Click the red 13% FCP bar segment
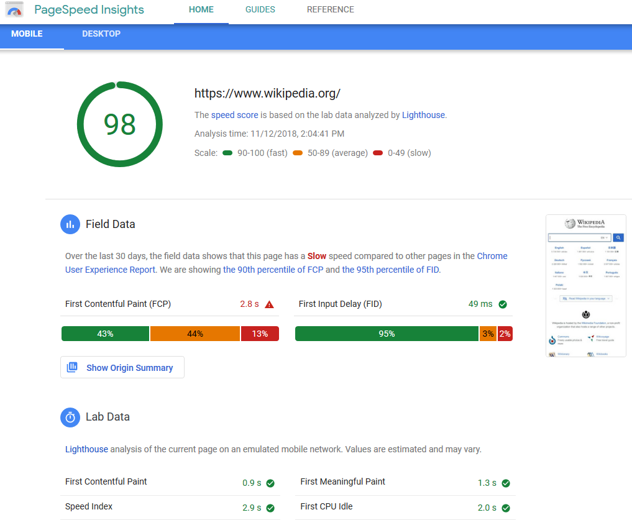Viewport: 632px width, 520px height. [x=260, y=334]
